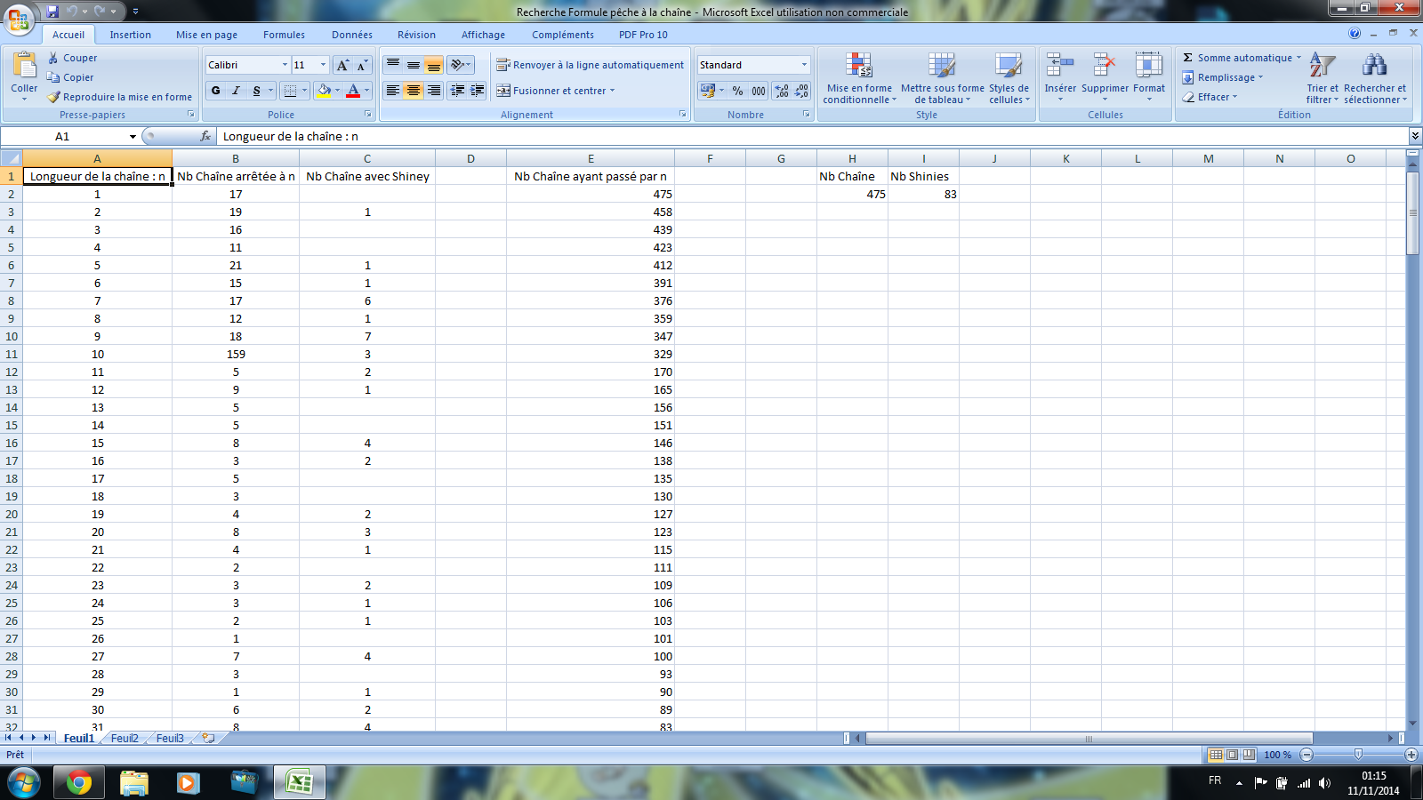Open the Standard number format dropdown
This screenshot has height=800, width=1423.
click(x=804, y=65)
